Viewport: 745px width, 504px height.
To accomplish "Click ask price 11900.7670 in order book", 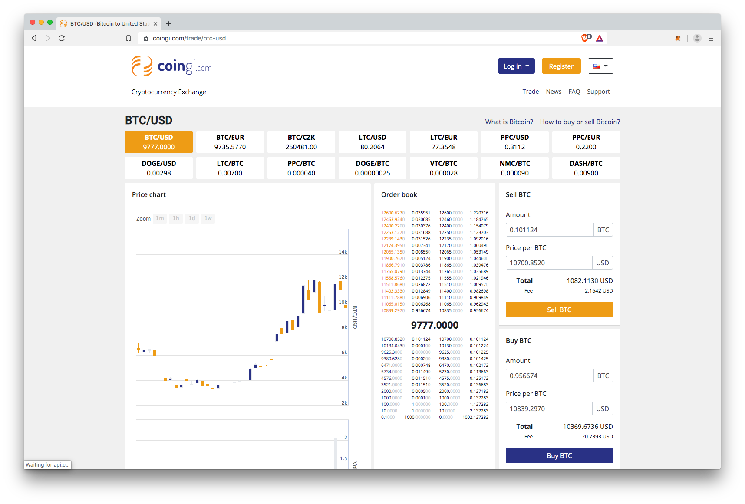I will click(x=393, y=258).
